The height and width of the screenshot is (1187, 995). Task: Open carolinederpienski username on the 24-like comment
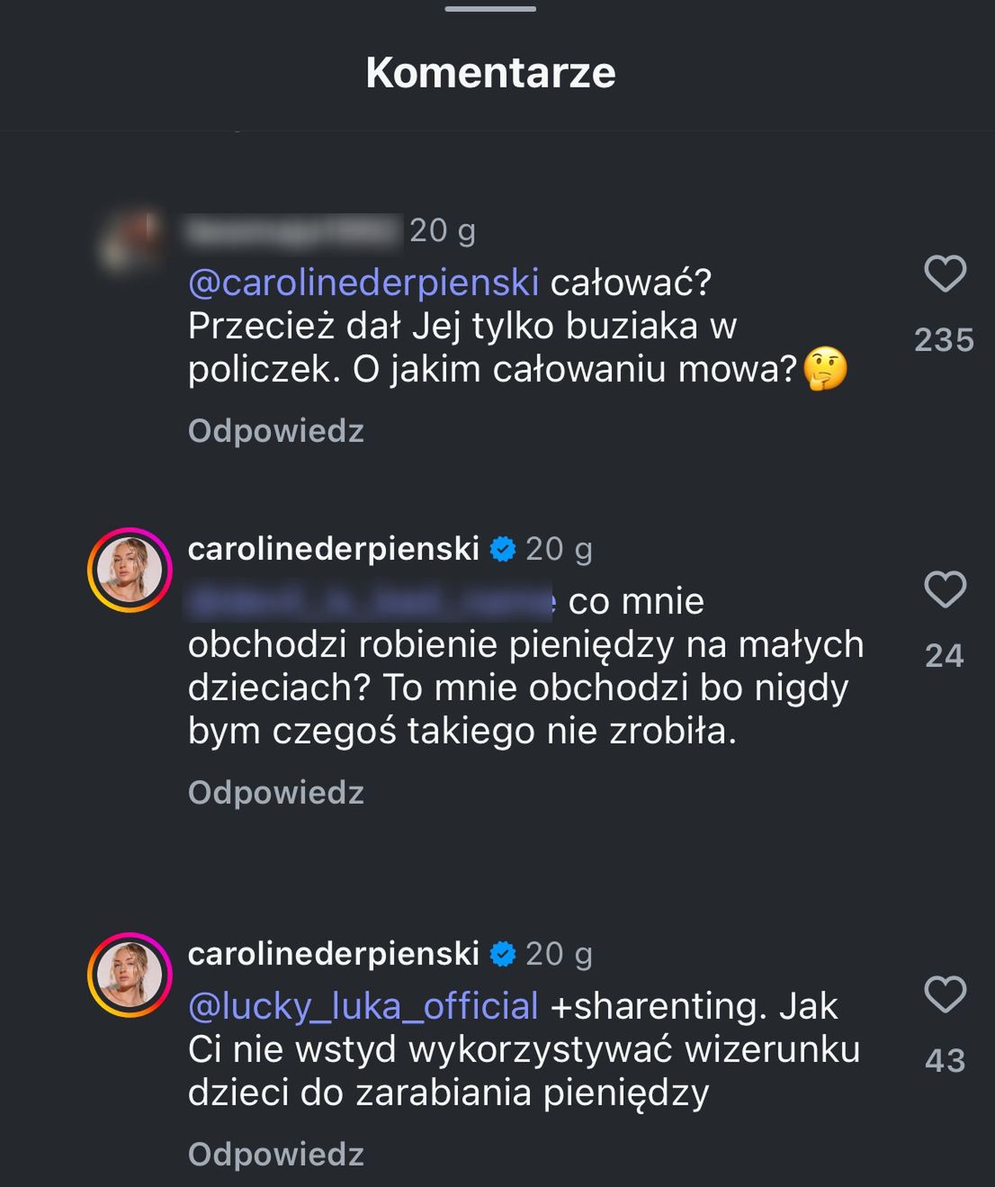tap(333, 549)
